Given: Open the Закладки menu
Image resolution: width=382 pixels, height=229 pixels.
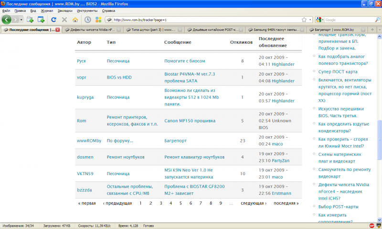Looking at the screenshot, I should (65, 10).
